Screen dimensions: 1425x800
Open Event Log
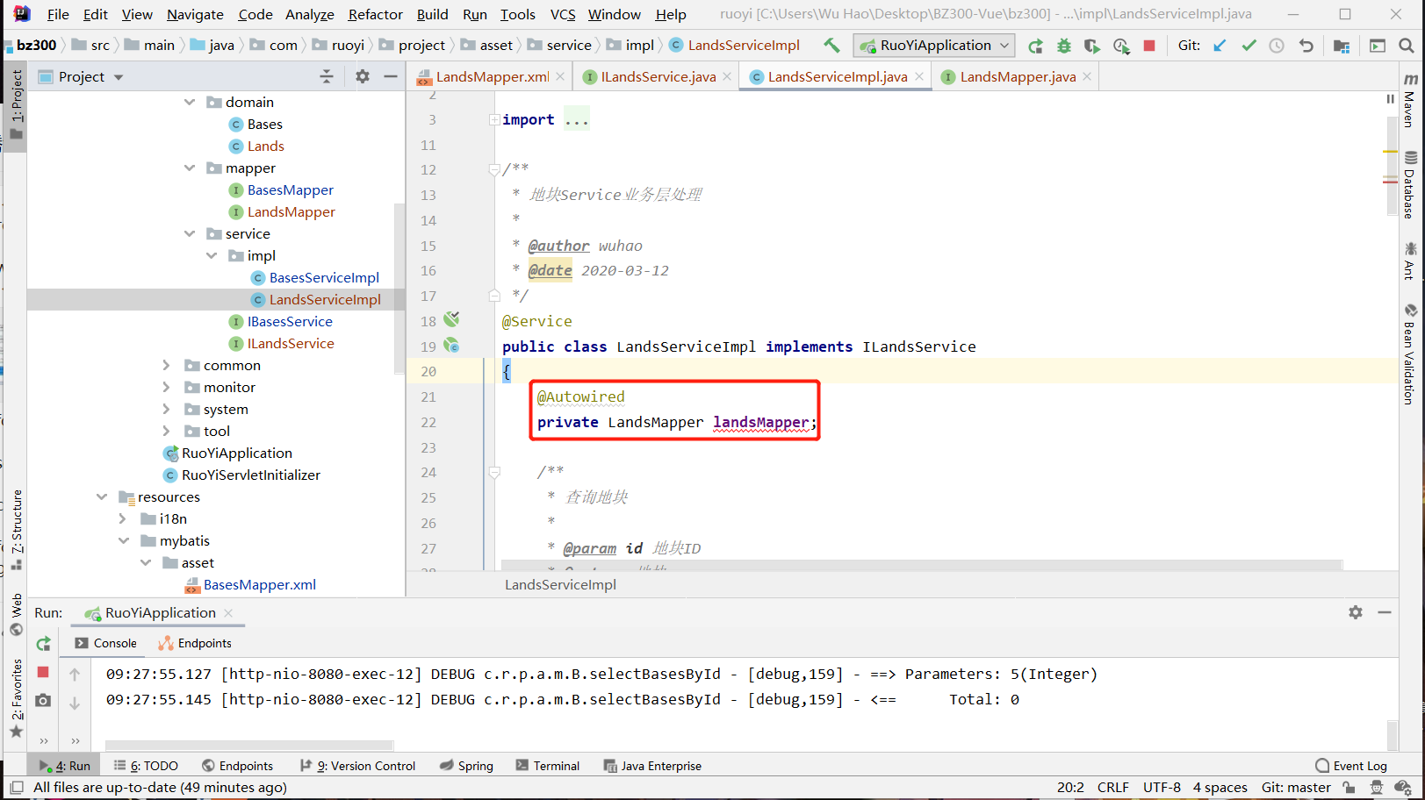[x=1351, y=766]
